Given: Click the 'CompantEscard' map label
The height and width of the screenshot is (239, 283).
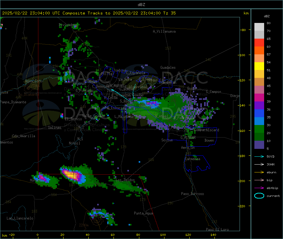Looking at the screenshot, I should point(207,130).
